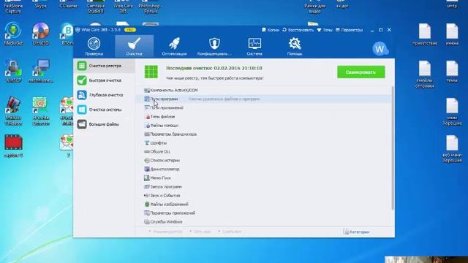Image resolution: width=468 pixels, height=263 pixels.
Task: Open веб мани Хорошие file on desktop
Action: [x=452, y=149]
